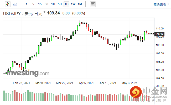Click the 108.00 price axis label
The height and width of the screenshot is (105, 171).
(160, 45)
